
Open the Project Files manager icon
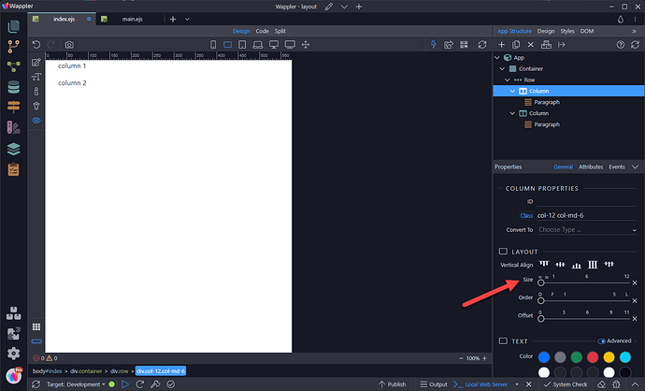click(14, 26)
